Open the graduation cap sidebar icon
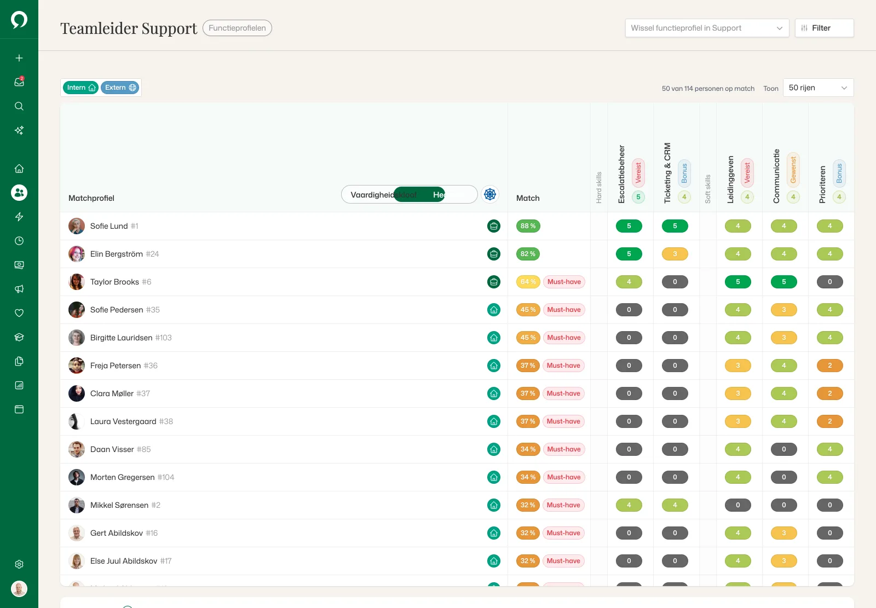 (19, 337)
